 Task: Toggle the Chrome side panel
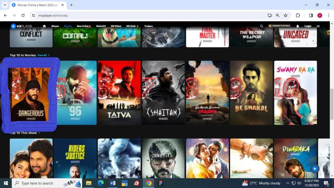click(x=311, y=15)
